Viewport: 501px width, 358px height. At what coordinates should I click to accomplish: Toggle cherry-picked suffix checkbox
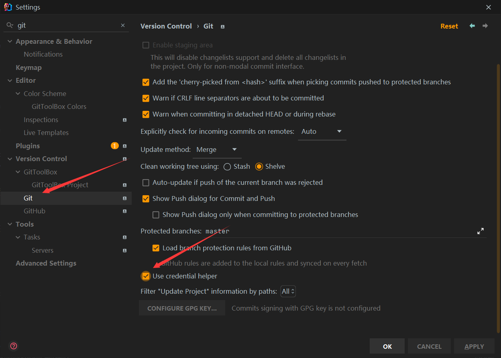click(x=146, y=82)
